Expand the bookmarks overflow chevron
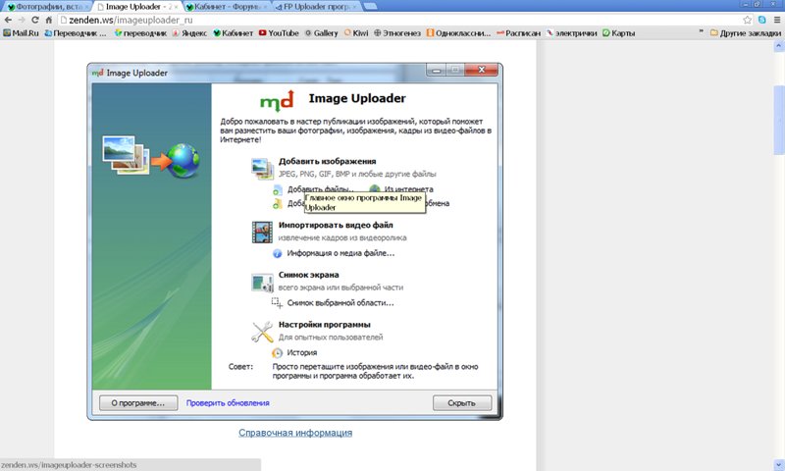Image resolution: width=785 pixels, height=471 pixels. point(701,31)
